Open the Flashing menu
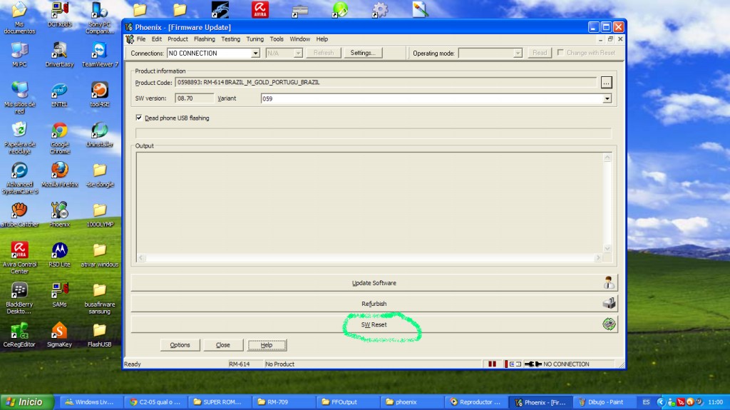Image resolution: width=730 pixels, height=410 pixels. click(x=205, y=39)
